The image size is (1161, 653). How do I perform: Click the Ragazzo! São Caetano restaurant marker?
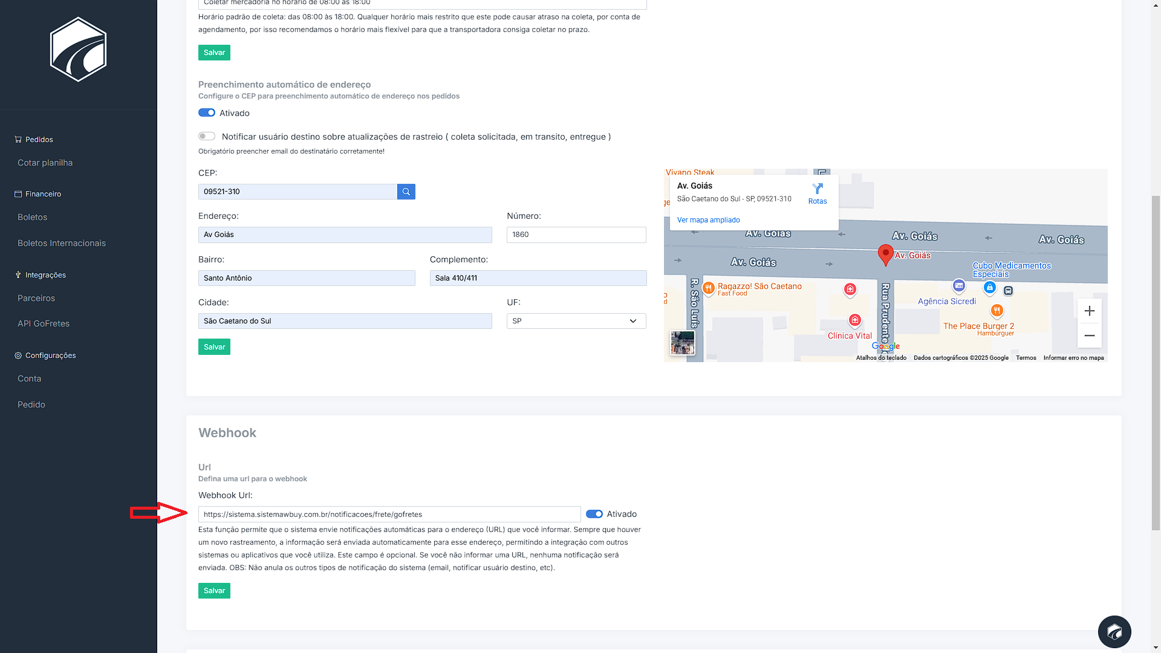(709, 288)
